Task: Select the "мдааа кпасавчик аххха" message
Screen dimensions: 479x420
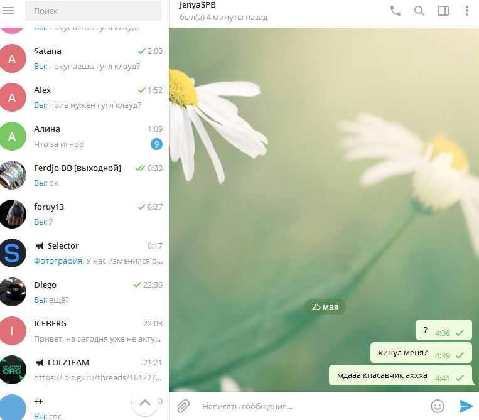Action: (401, 375)
